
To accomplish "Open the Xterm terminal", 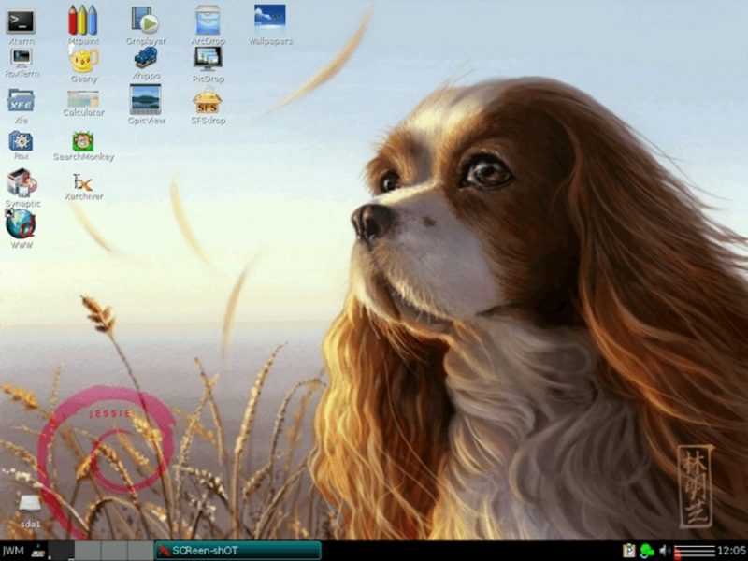I will (x=20, y=21).
